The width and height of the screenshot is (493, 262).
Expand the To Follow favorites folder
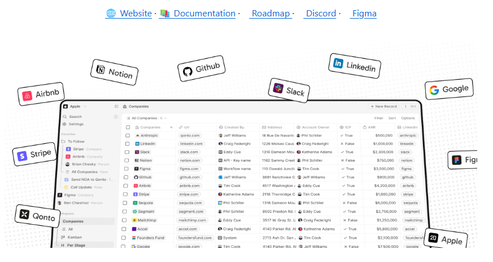(73, 142)
